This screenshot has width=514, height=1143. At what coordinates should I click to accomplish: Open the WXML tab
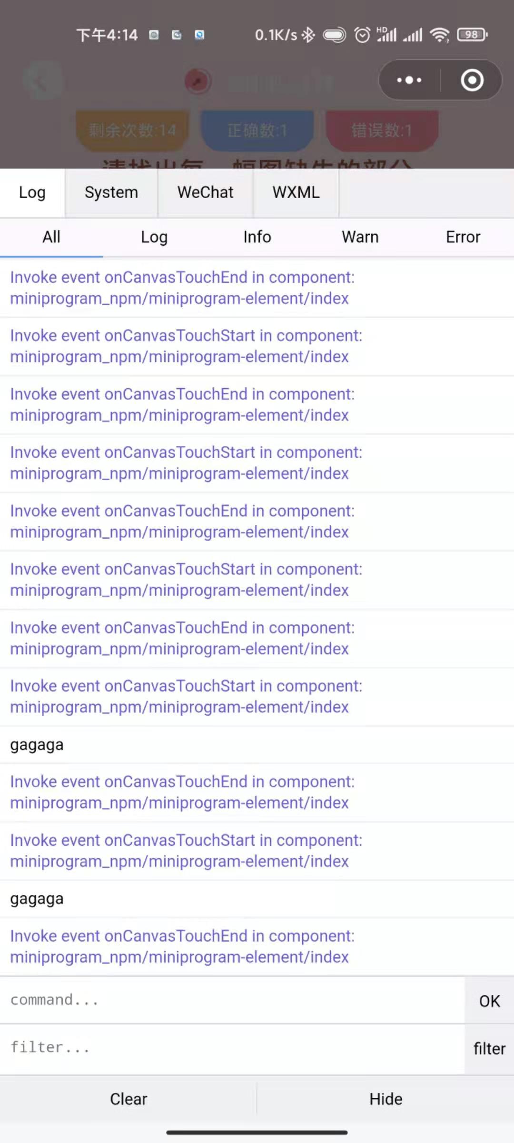[x=296, y=192]
